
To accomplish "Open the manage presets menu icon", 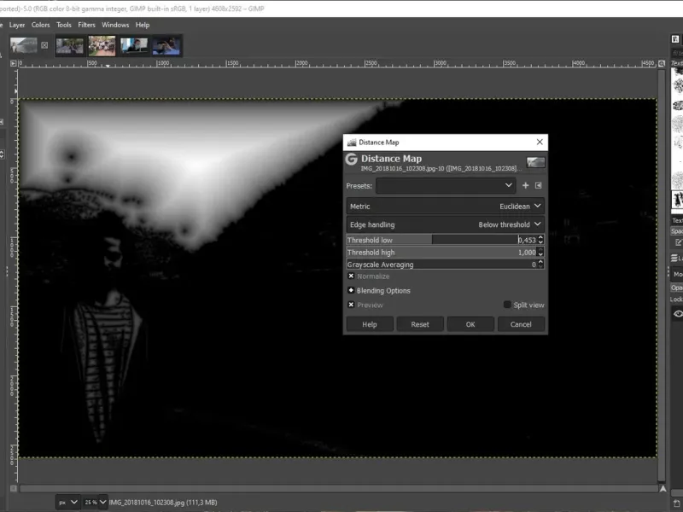I will pyautogui.click(x=539, y=185).
